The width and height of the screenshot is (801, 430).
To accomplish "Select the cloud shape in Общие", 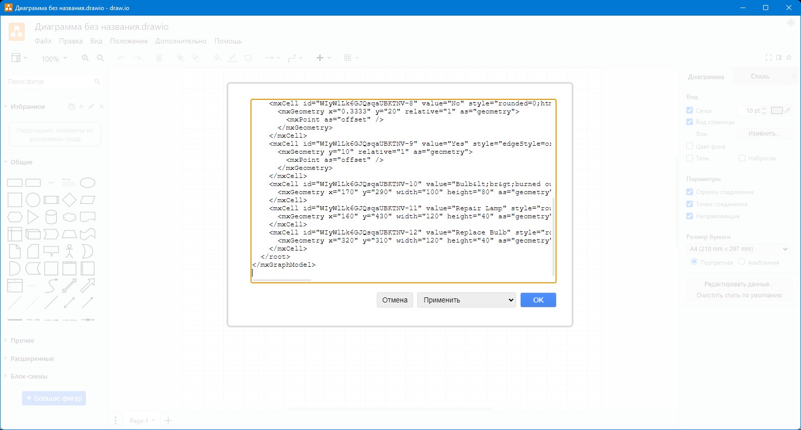I will click(69, 217).
